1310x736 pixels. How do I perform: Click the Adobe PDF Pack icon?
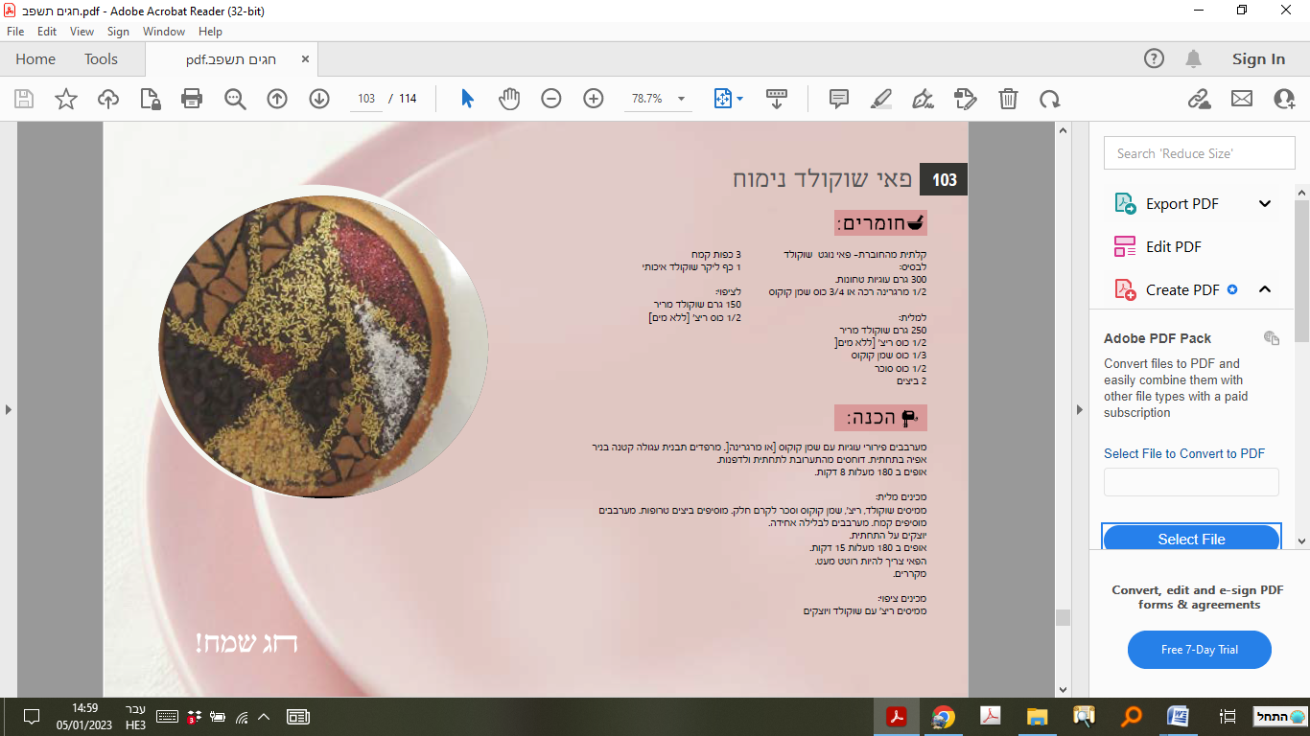coord(1272,337)
